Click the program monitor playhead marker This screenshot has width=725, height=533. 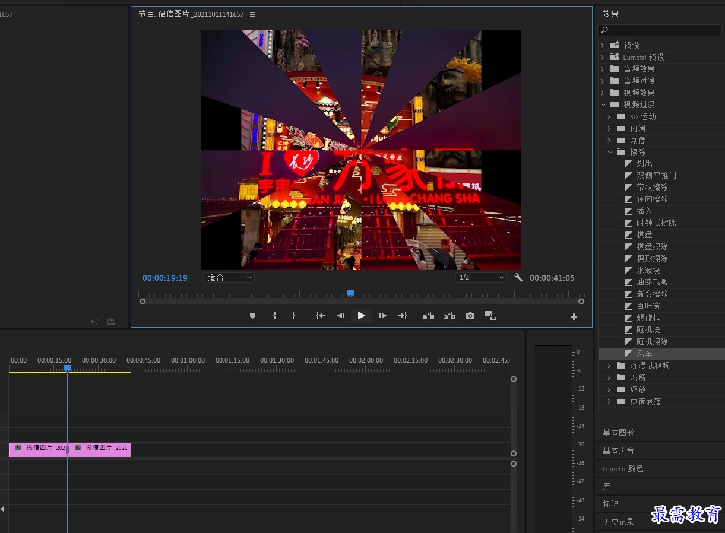point(350,293)
